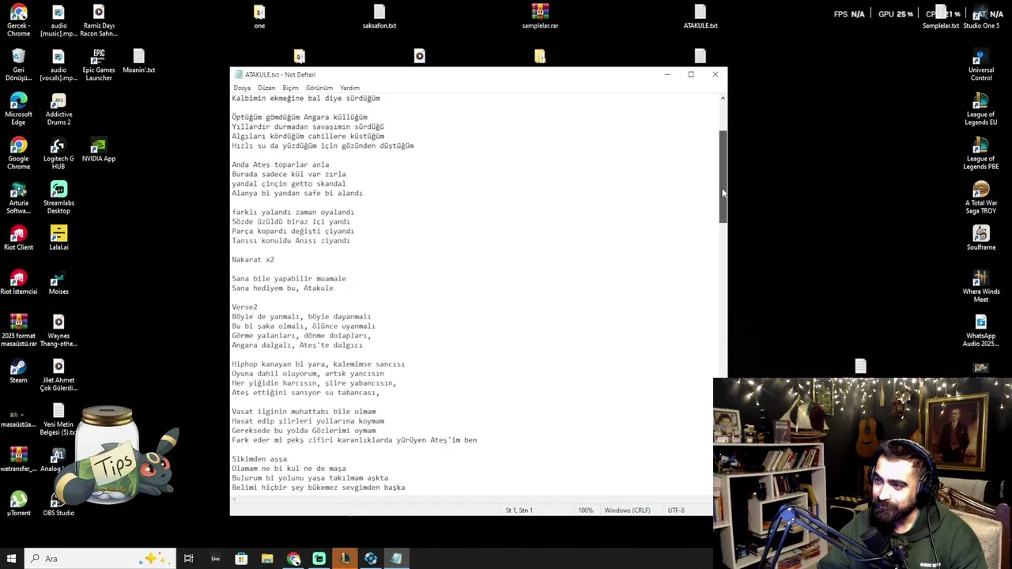Open the Universal Control shortcut

click(x=981, y=65)
